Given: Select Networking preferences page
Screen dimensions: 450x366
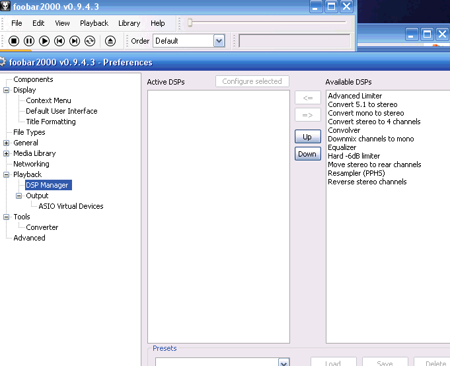Looking at the screenshot, I should point(31,164).
